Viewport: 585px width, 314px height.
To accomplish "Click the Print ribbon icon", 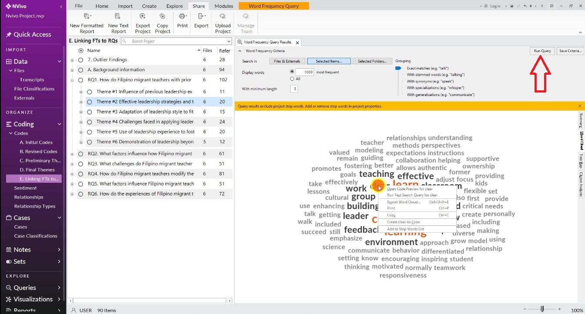I will tap(182, 17).
